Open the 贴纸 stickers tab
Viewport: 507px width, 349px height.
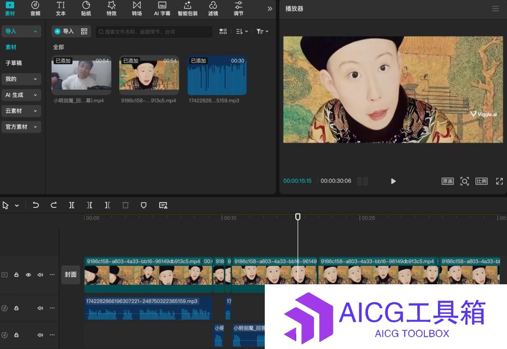(x=86, y=9)
